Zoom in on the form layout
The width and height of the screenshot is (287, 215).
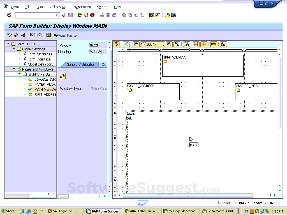(x=169, y=44)
